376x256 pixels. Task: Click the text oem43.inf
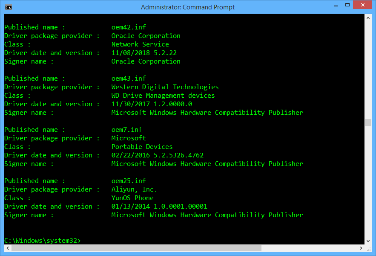pyautogui.click(x=129, y=79)
